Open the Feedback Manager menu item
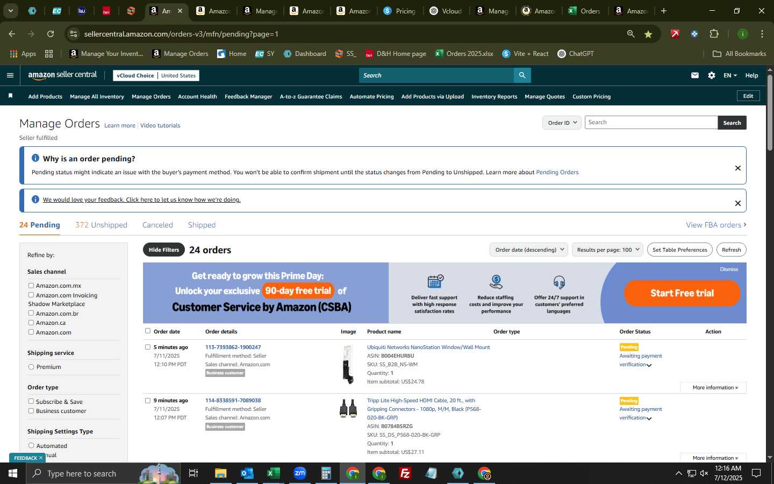 [x=248, y=97]
